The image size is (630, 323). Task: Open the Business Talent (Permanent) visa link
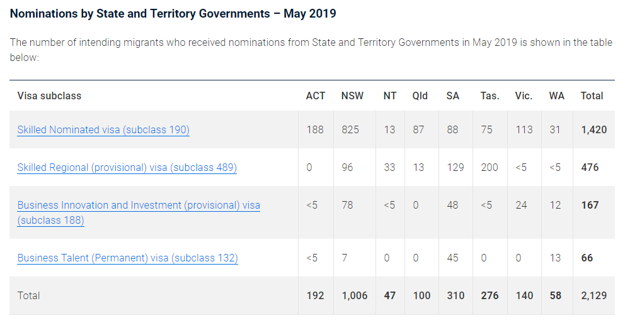coord(127,258)
